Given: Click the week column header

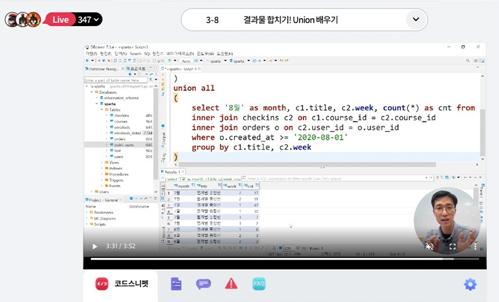Looking at the screenshot, I should (x=232, y=186).
